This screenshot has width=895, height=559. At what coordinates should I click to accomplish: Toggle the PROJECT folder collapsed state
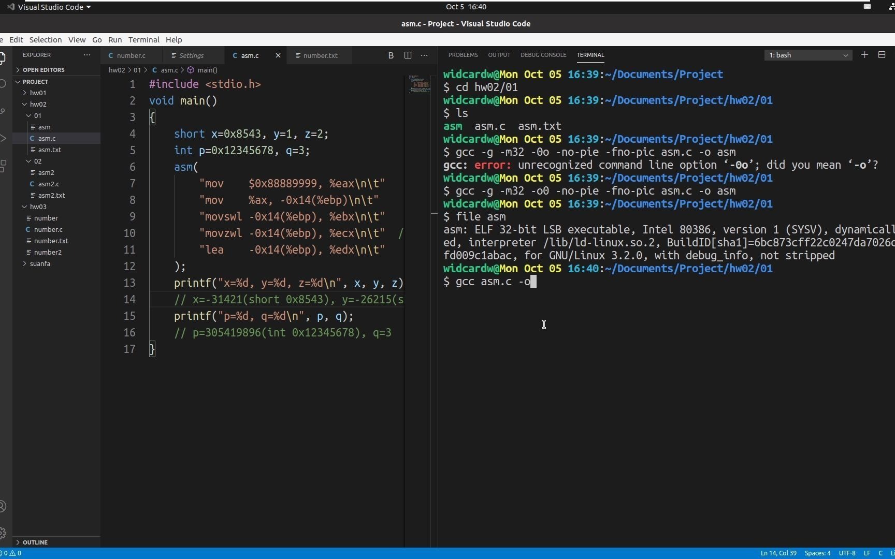(35, 82)
